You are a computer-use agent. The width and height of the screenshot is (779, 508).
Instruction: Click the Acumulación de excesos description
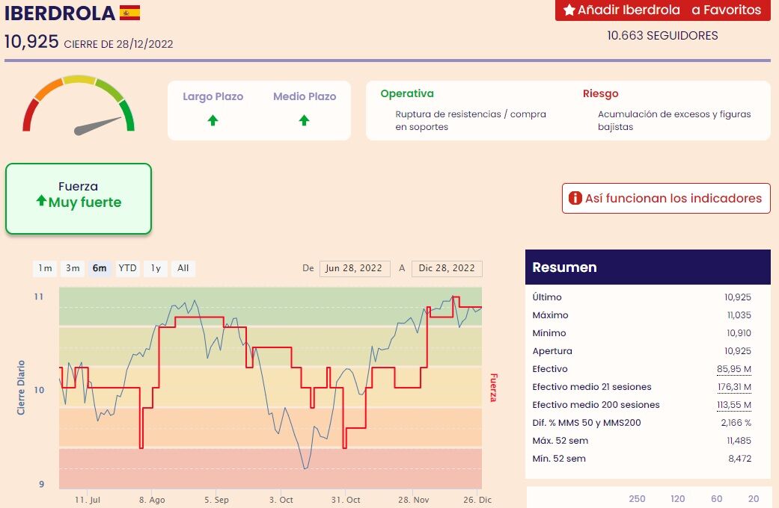(x=674, y=120)
